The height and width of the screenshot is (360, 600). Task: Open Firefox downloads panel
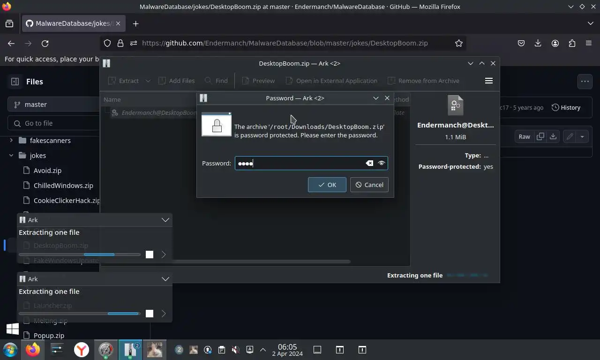pos(538,43)
